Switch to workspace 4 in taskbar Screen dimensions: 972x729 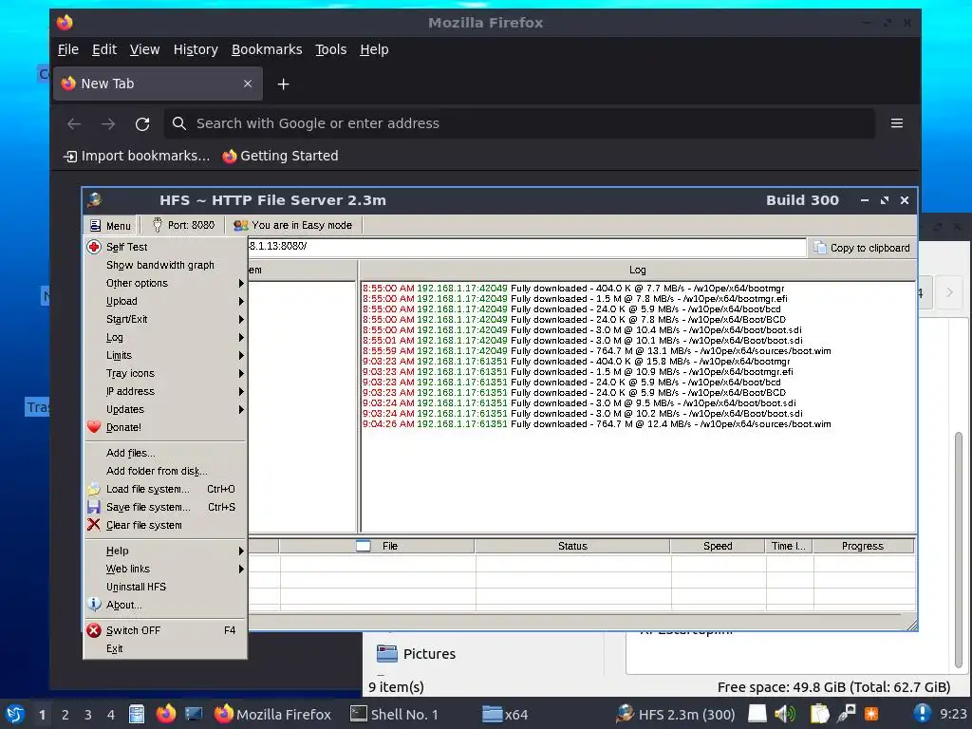coord(110,715)
